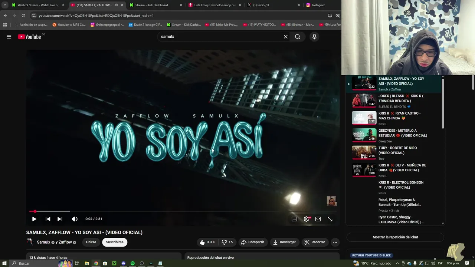Clear the search box text
This screenshot has height=267, width=475.
click(286, 37)
